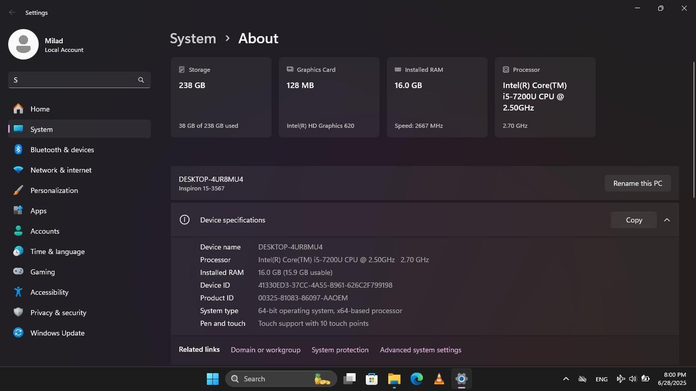Open Domain or workgroup link
The image size is (696, 391).
pyautogui.click(x=265, y=350)
